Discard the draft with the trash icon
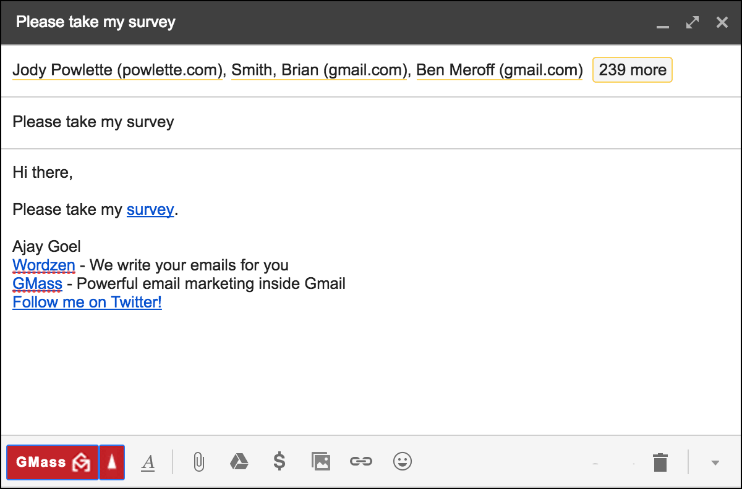 (660, 462)
